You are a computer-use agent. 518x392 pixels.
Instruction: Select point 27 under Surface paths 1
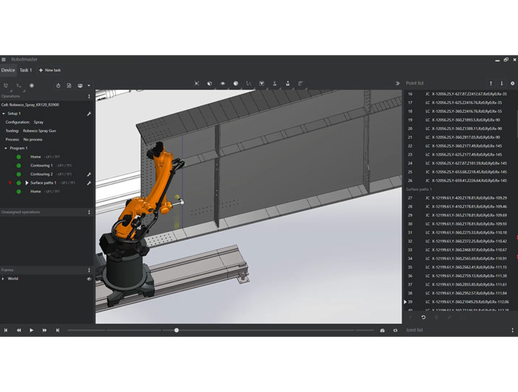[x=460, y=198]
